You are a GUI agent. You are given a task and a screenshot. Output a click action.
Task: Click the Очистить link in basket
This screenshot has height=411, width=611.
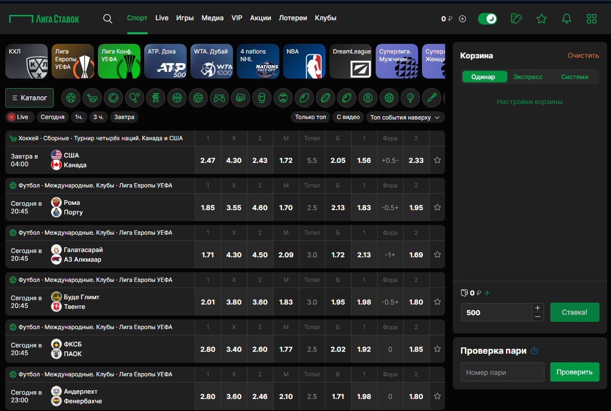(x=584, y=55)
